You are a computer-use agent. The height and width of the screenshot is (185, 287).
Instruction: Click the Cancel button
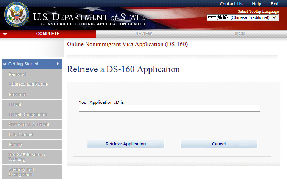[219, 144]
